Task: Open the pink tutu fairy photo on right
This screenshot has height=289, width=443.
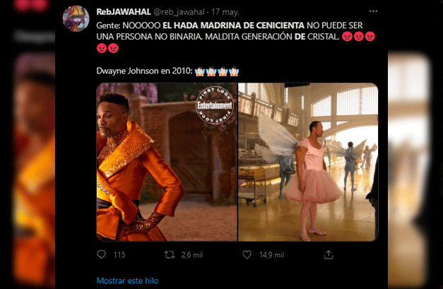Action: [308, 162]
